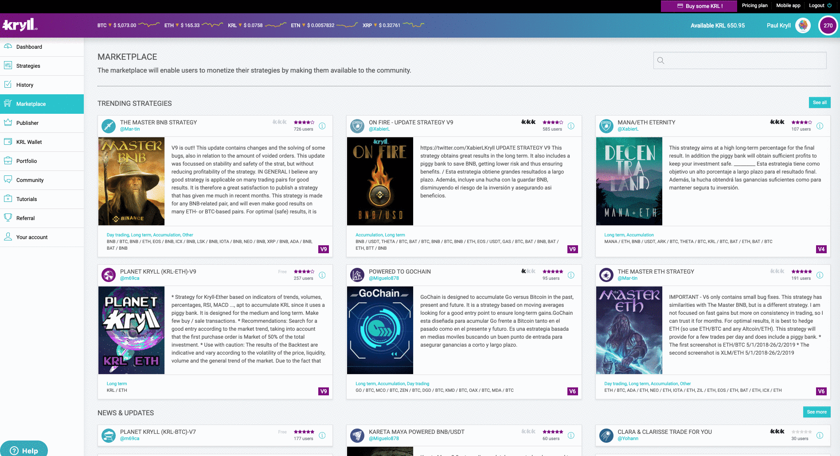Click the Community chat icon
This screenshot has width=840, height=456.
8,179
